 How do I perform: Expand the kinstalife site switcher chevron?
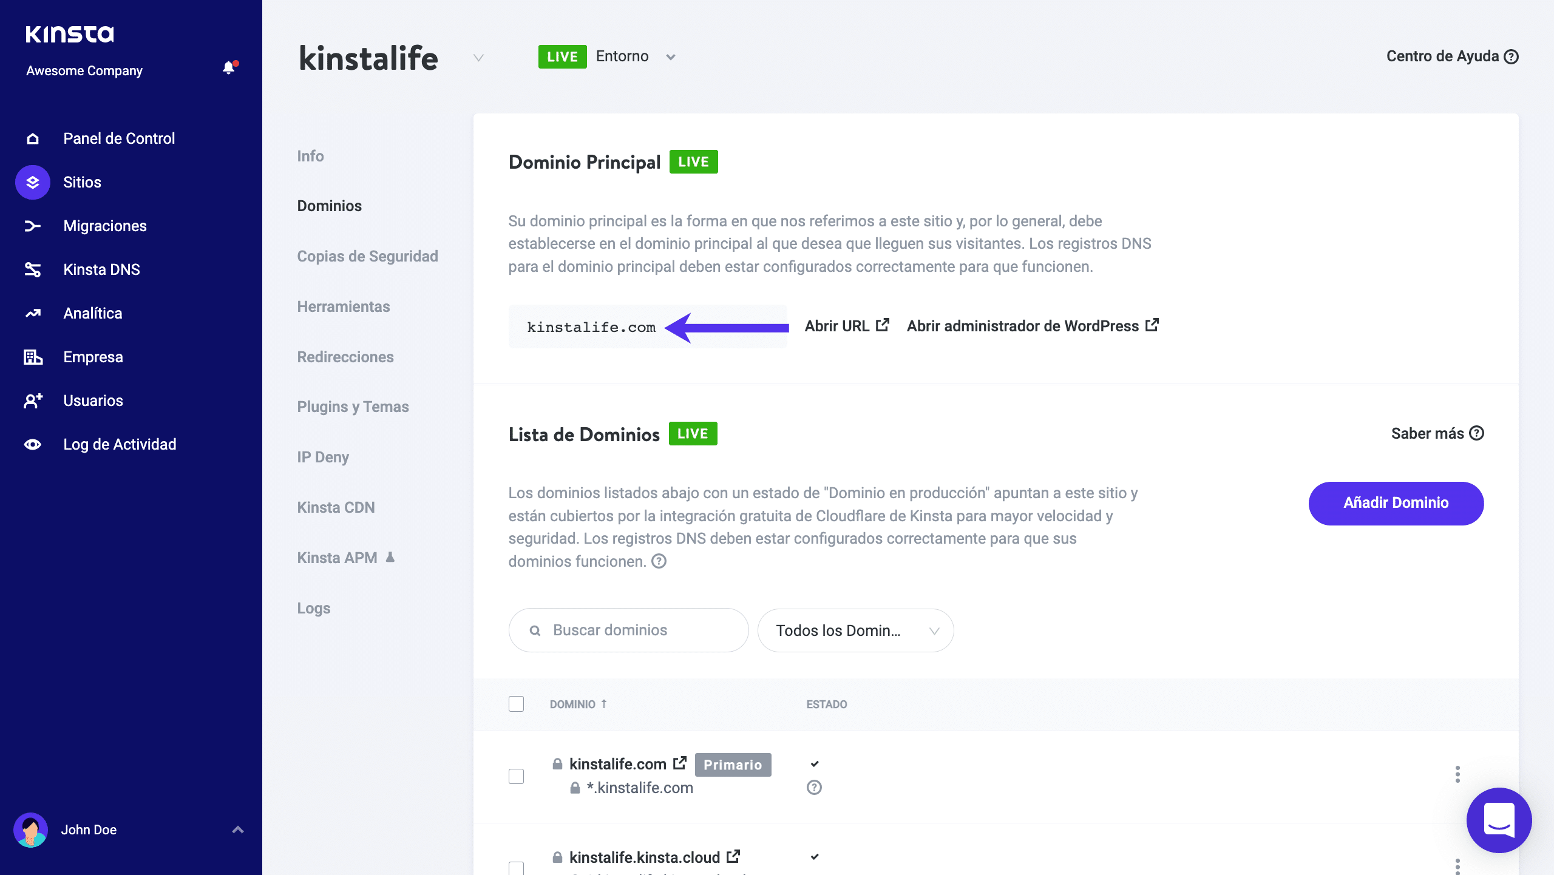[x=478, y=58]
